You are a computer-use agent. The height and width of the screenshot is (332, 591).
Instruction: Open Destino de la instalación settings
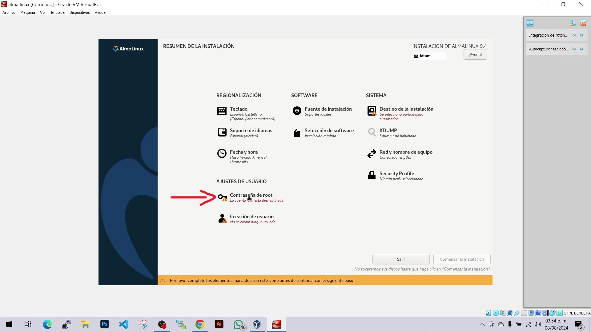pos(400,114)
